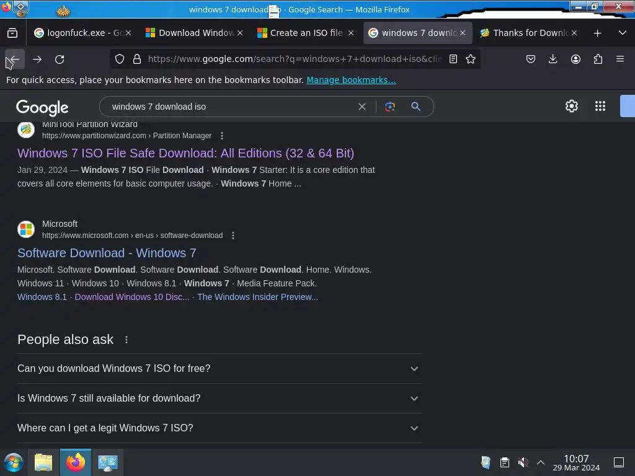This screenshot has height=476, width=635.
Task: Close the Thanks for Download tab
Action: click(x=574, y=33)
